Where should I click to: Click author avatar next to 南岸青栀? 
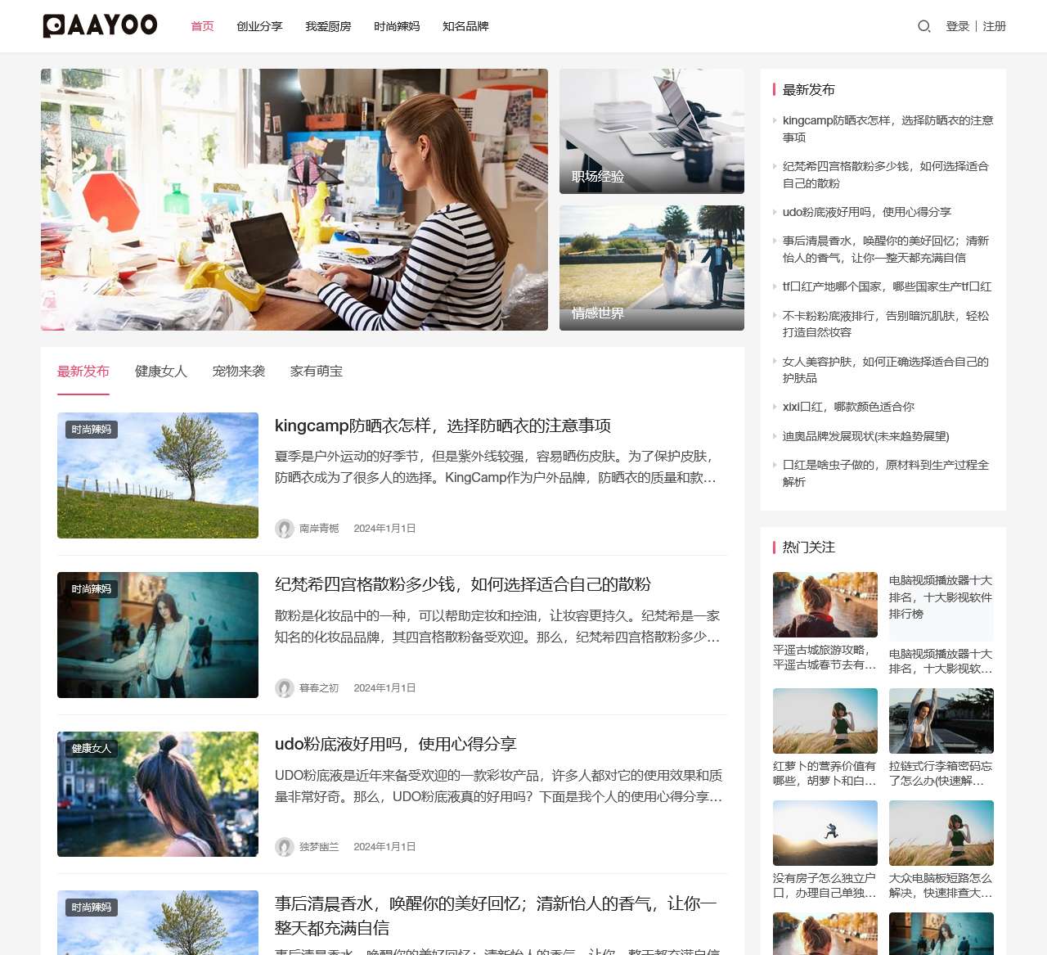click(285, 529)
